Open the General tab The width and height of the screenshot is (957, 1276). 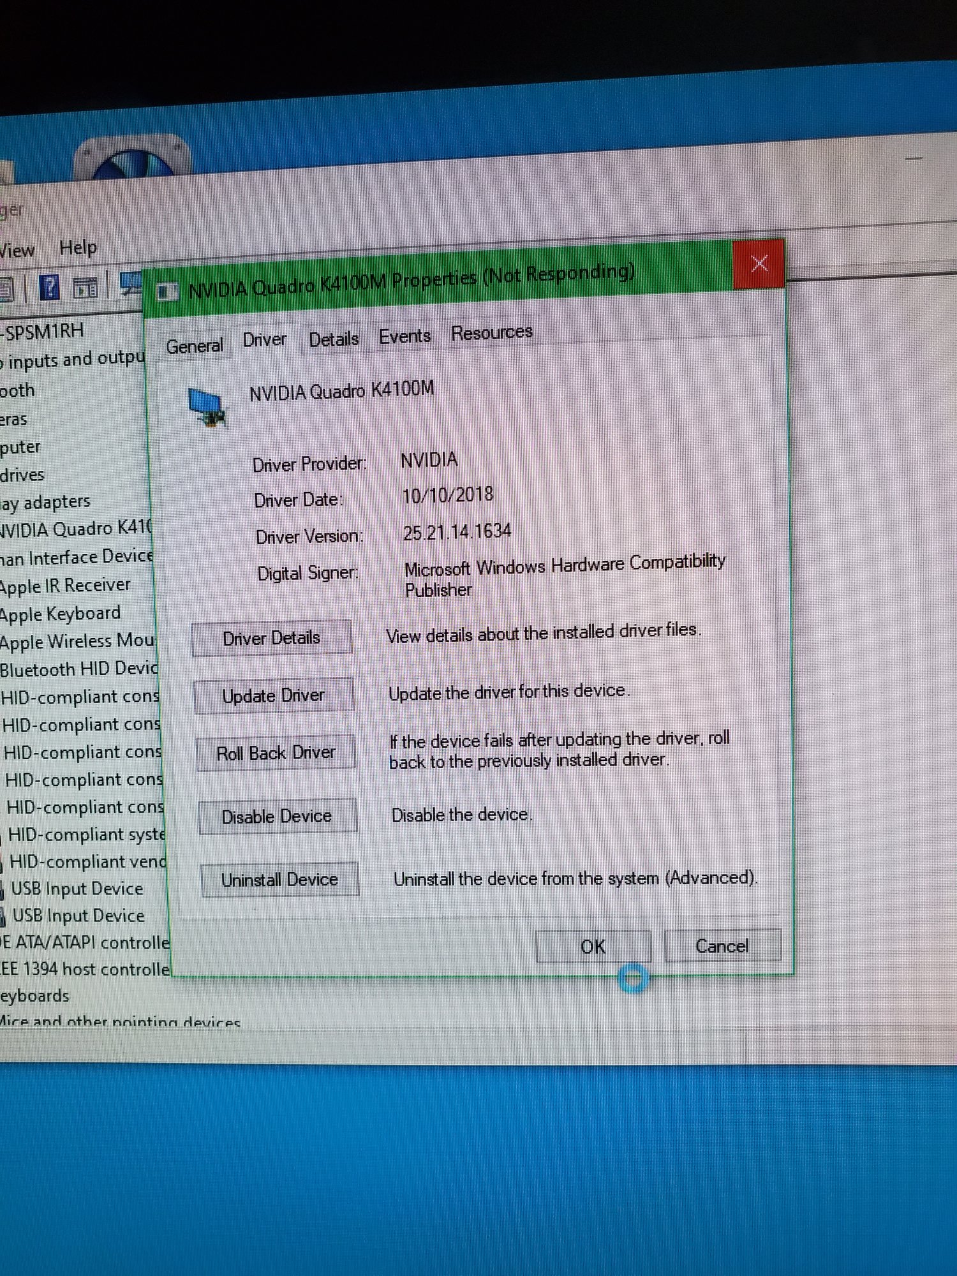(194, 346)
